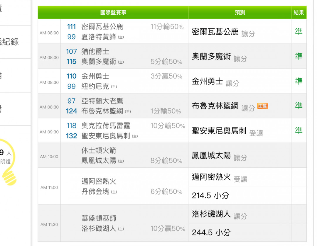The image size is (317, 246).
Task: Open team 休士頓火箭
Action: (x=99, y=150)
